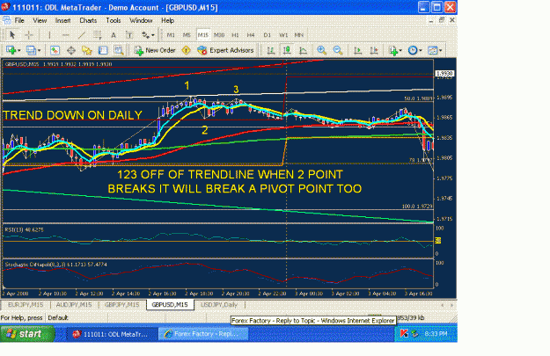The height and width of the screenshot is (356, 550).
Task: Open the Help menu
Action: point(168,20)
